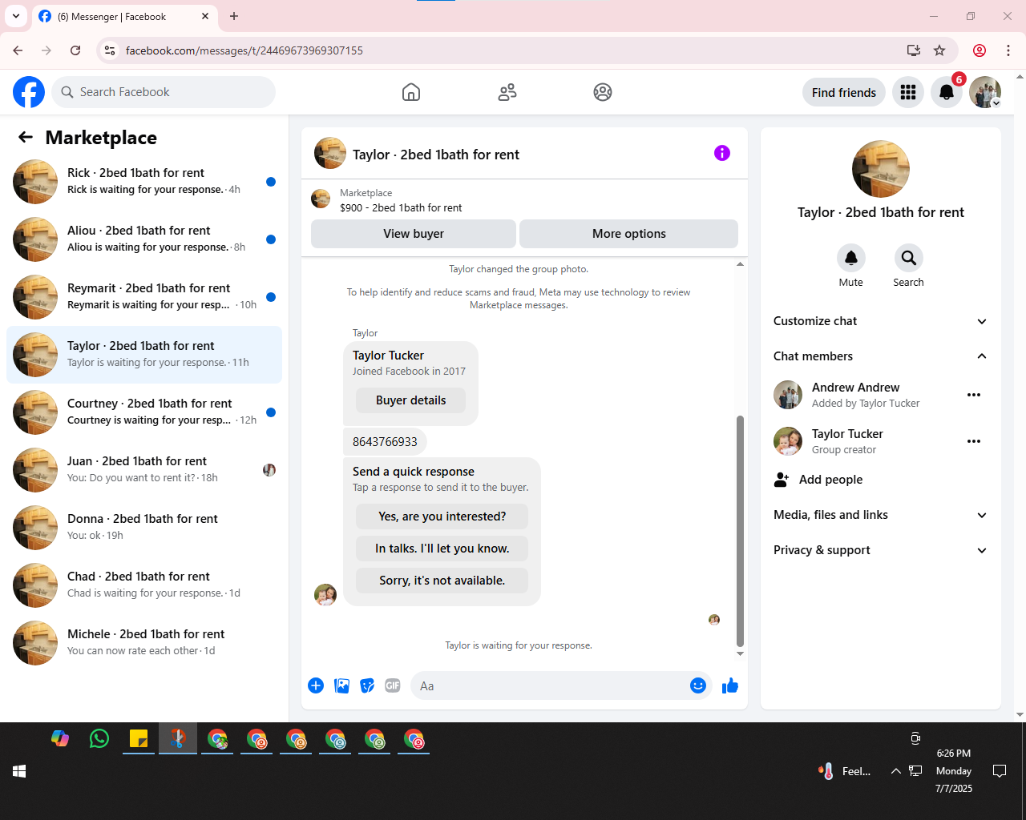
Task: Open Copilot from the taskbar
Action: [60, 738]
